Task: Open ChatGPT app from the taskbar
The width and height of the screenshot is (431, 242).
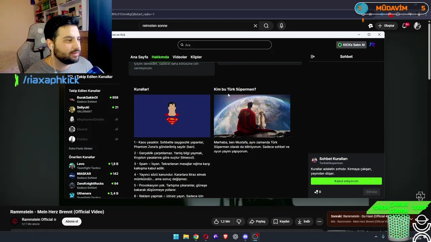Action: [x=235, y=237]
